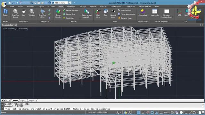Click Render Sync

(69, 14)
